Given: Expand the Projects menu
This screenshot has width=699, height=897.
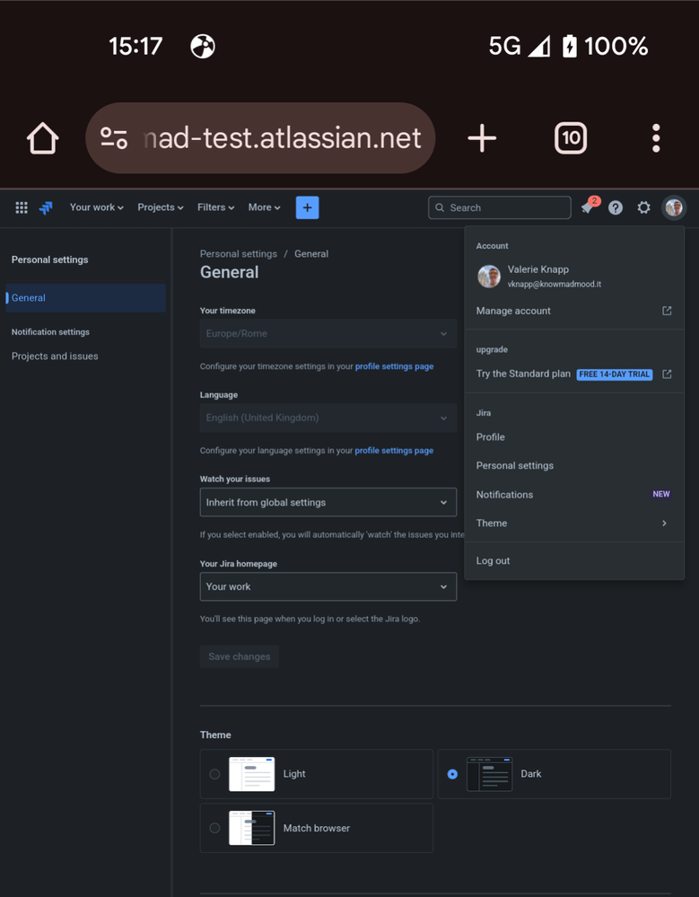Looking at the screenshot, I should (x=161, y=207).
